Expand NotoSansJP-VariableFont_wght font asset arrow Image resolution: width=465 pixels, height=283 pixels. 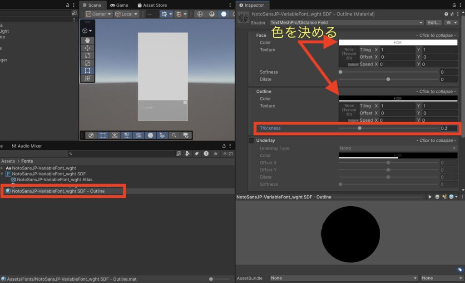(2, 168)
